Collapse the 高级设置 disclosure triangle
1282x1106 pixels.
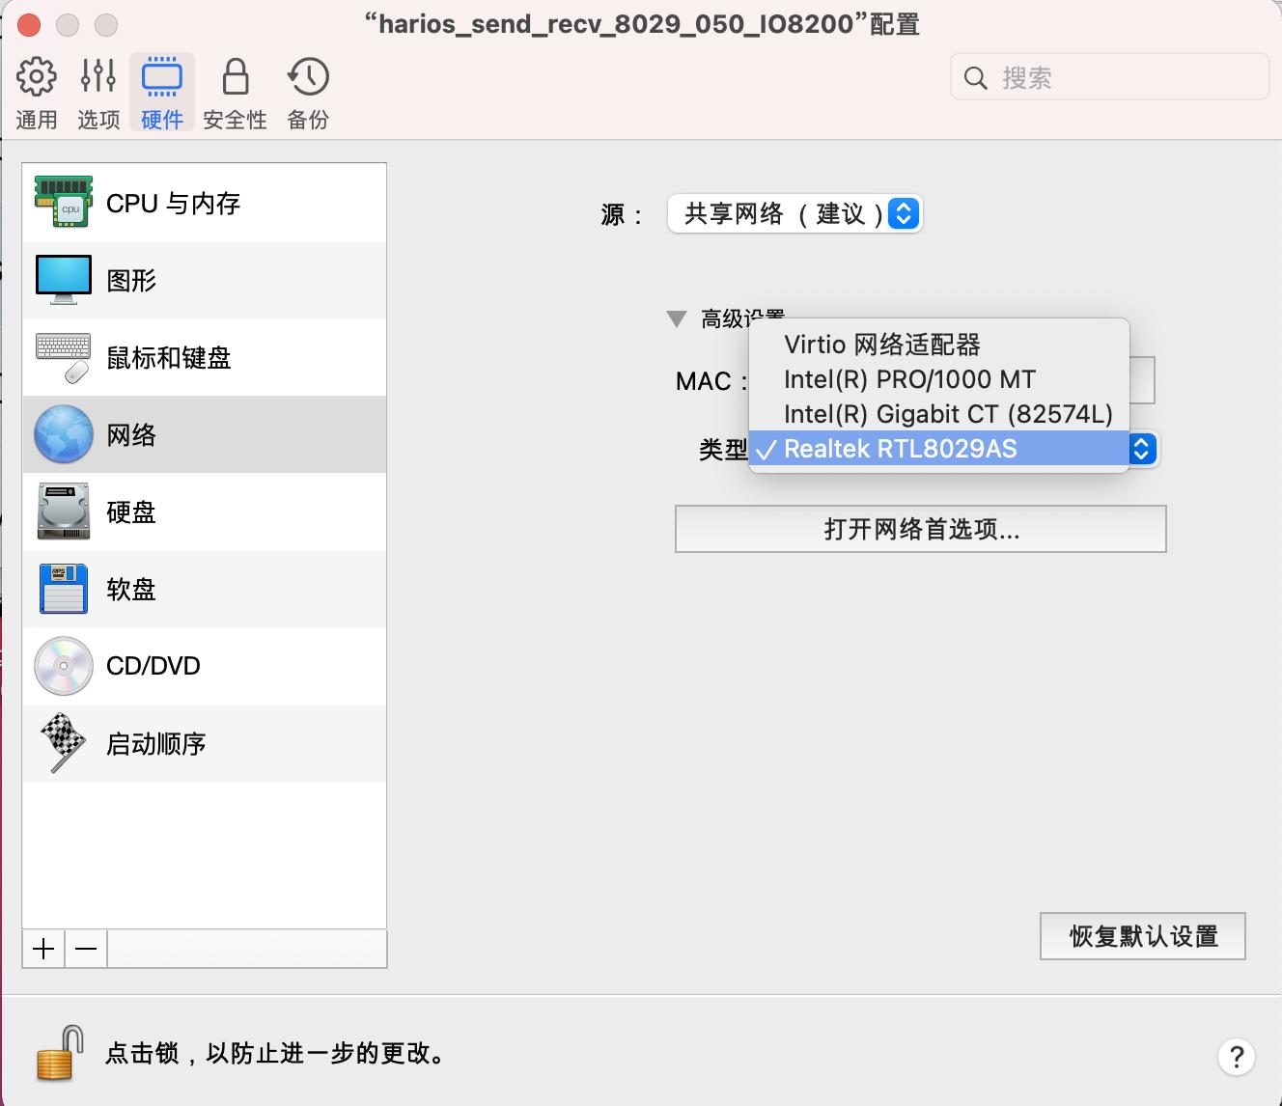676,318
